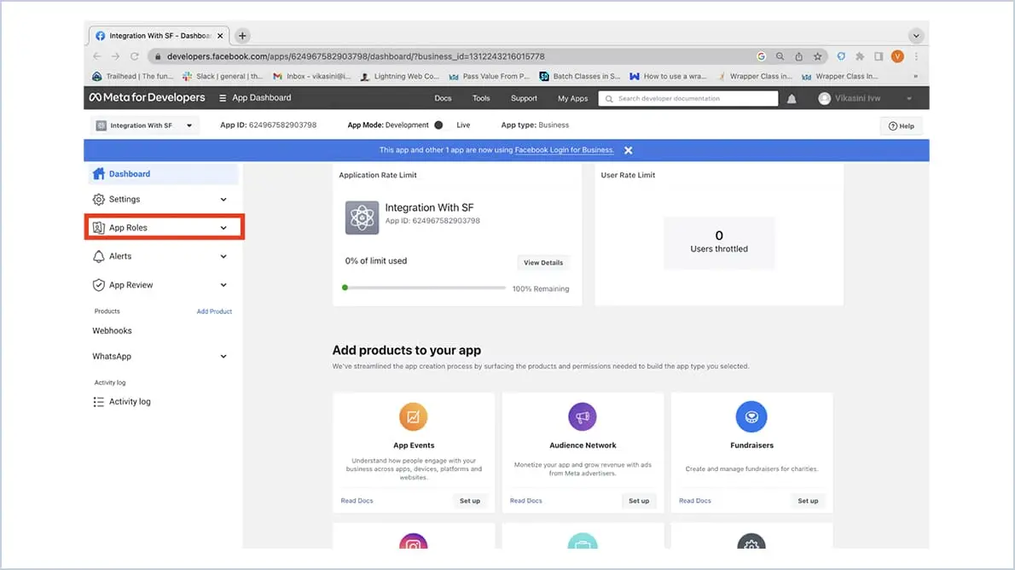Go to My Apps
The width and height of the screenshot is (1015, 570).
tap(573, 98)
